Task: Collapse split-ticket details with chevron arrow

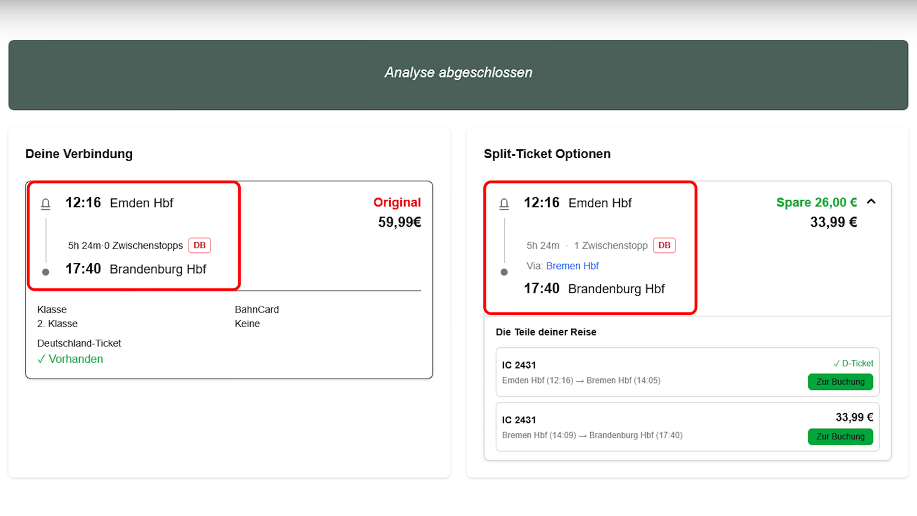Action: 871,202
